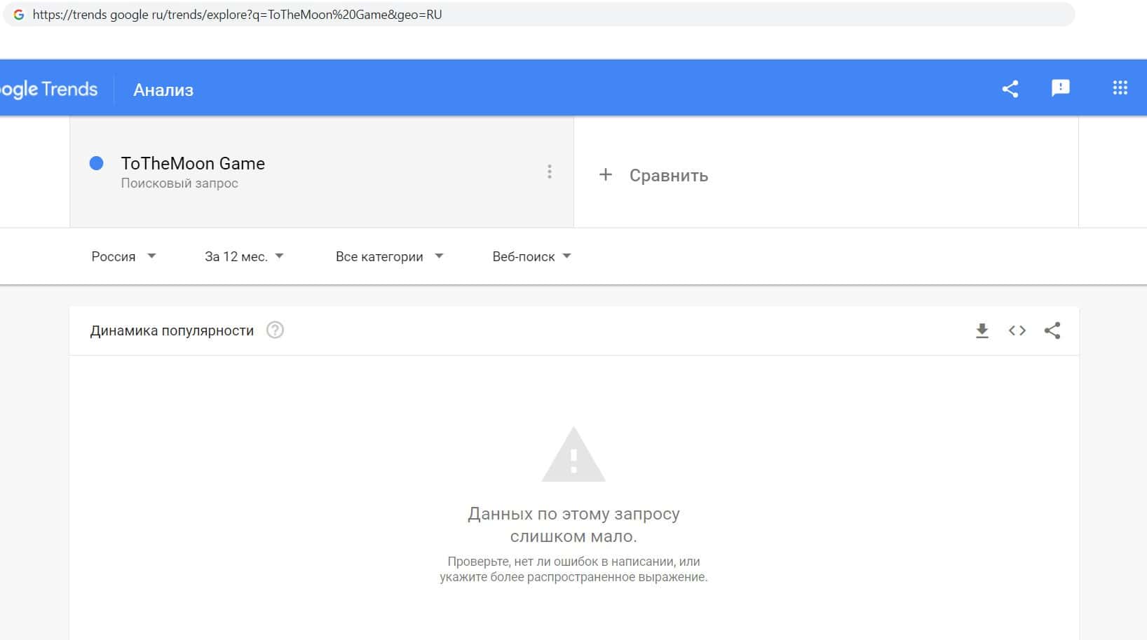
Task: Open the three-dot menu for ToTheMoon Game
Action: 549,172
